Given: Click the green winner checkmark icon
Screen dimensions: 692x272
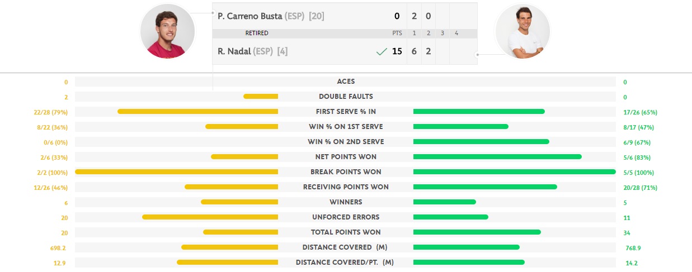Looking at the screenshot, I should point(382,51).
